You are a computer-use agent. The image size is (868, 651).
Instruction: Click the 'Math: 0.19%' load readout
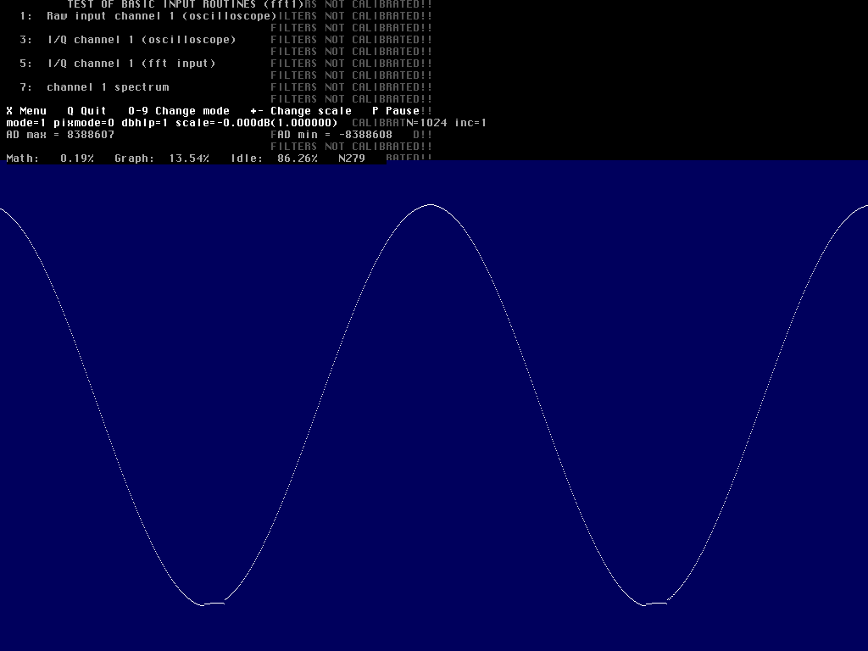pyautogui.click(x=50, y=159)
